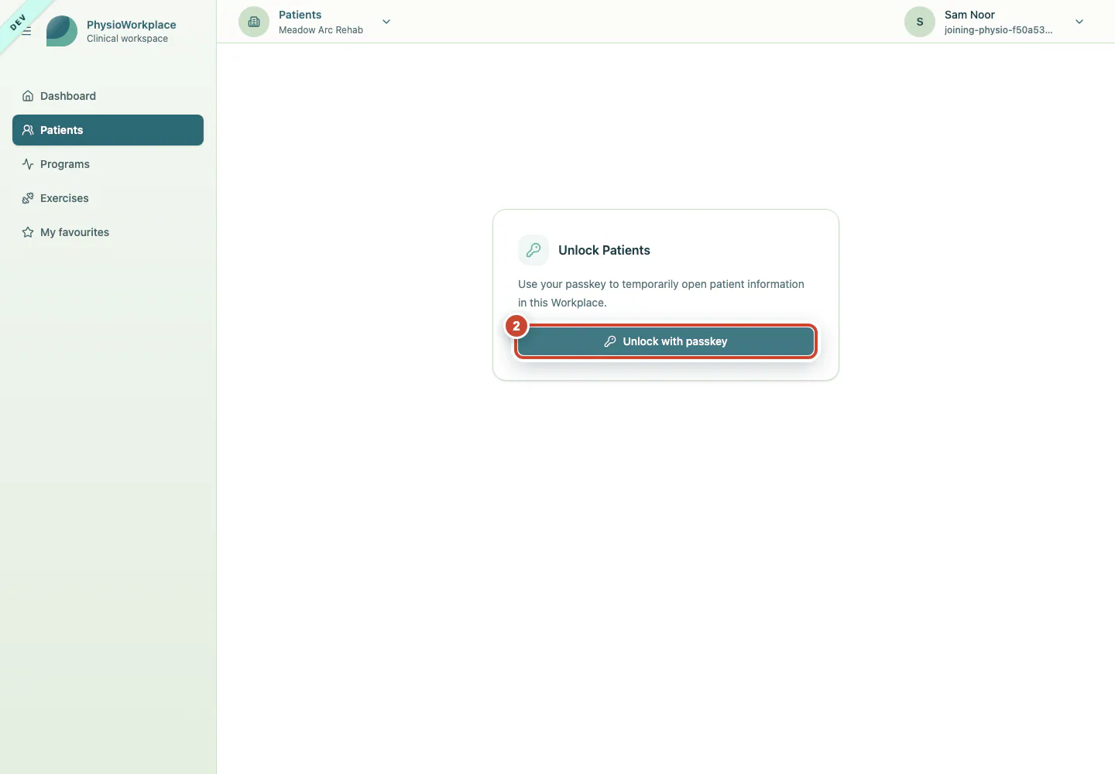1115x774 pixels.
Task: Open the Sam Noor account menu
Action: point(996,22)
